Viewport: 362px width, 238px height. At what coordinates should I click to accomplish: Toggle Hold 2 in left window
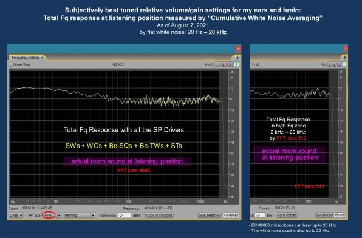[x=224, y=64]
